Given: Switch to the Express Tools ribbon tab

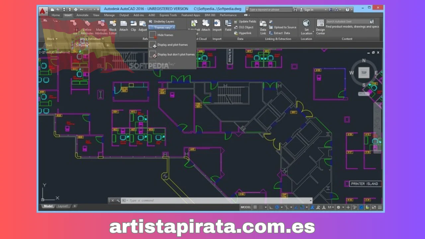Looking at the screenshot, I should pyautogui.click(x=168, y=15).
